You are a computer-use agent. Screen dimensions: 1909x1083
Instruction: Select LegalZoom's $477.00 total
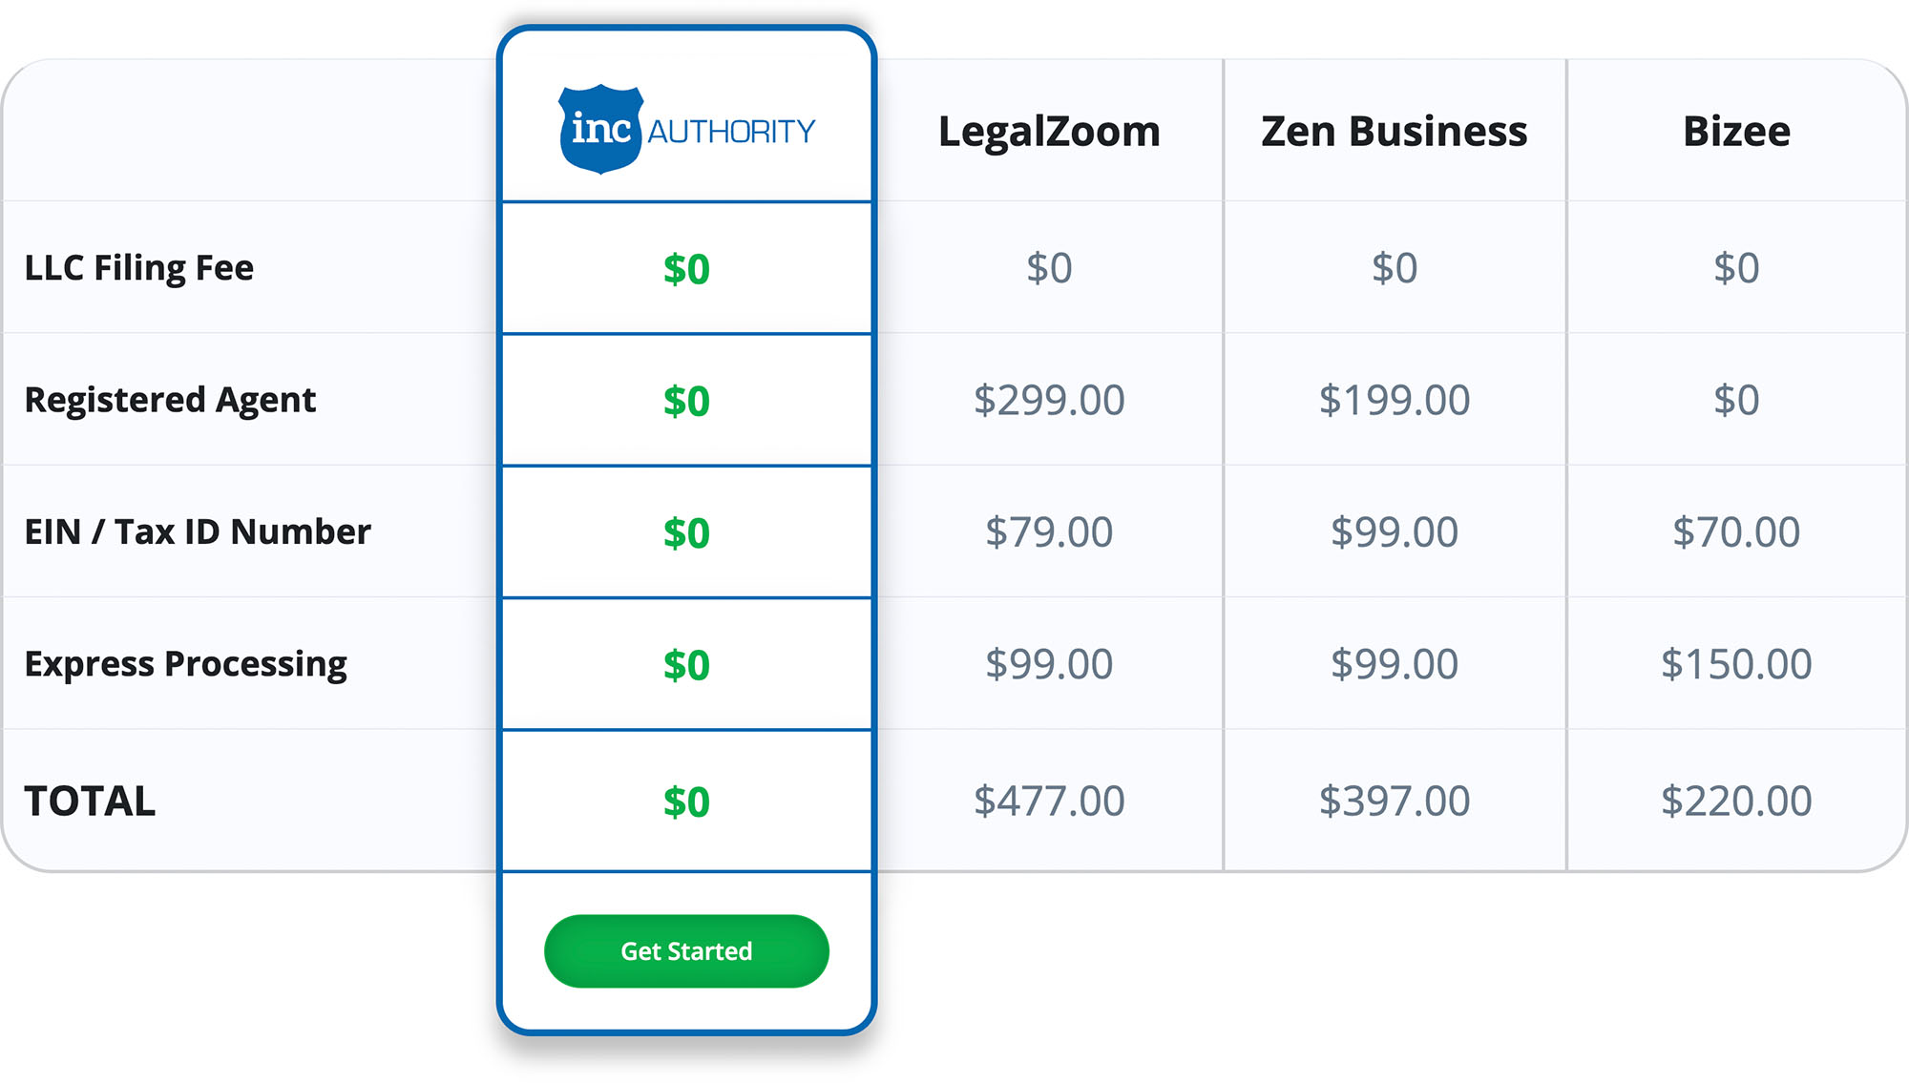(1049, 801)
